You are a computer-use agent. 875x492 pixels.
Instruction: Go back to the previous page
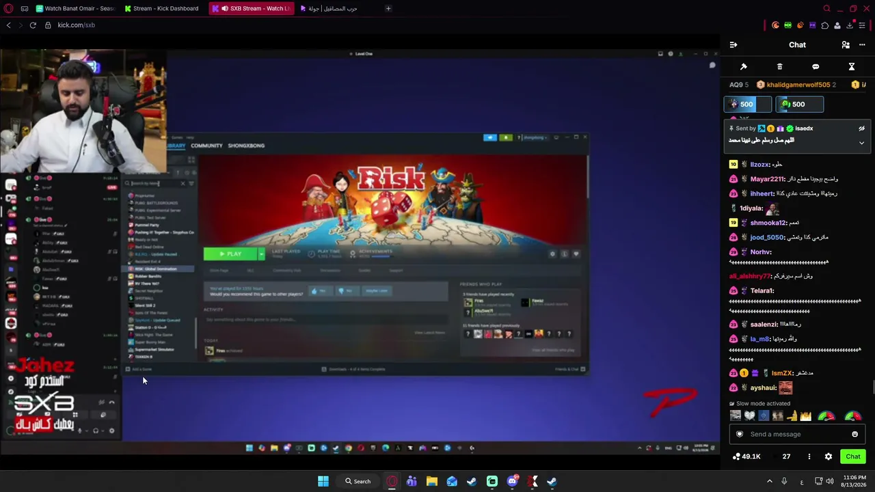[9, 25]
